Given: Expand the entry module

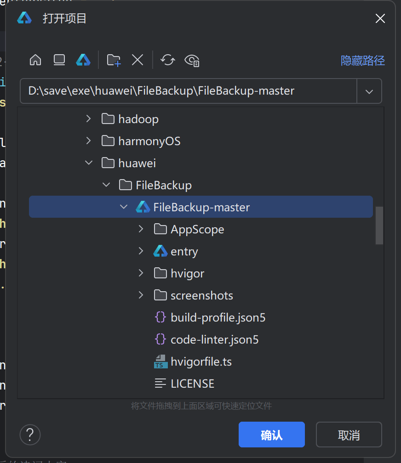Looking at the screenshot, I should click(141, 251).
